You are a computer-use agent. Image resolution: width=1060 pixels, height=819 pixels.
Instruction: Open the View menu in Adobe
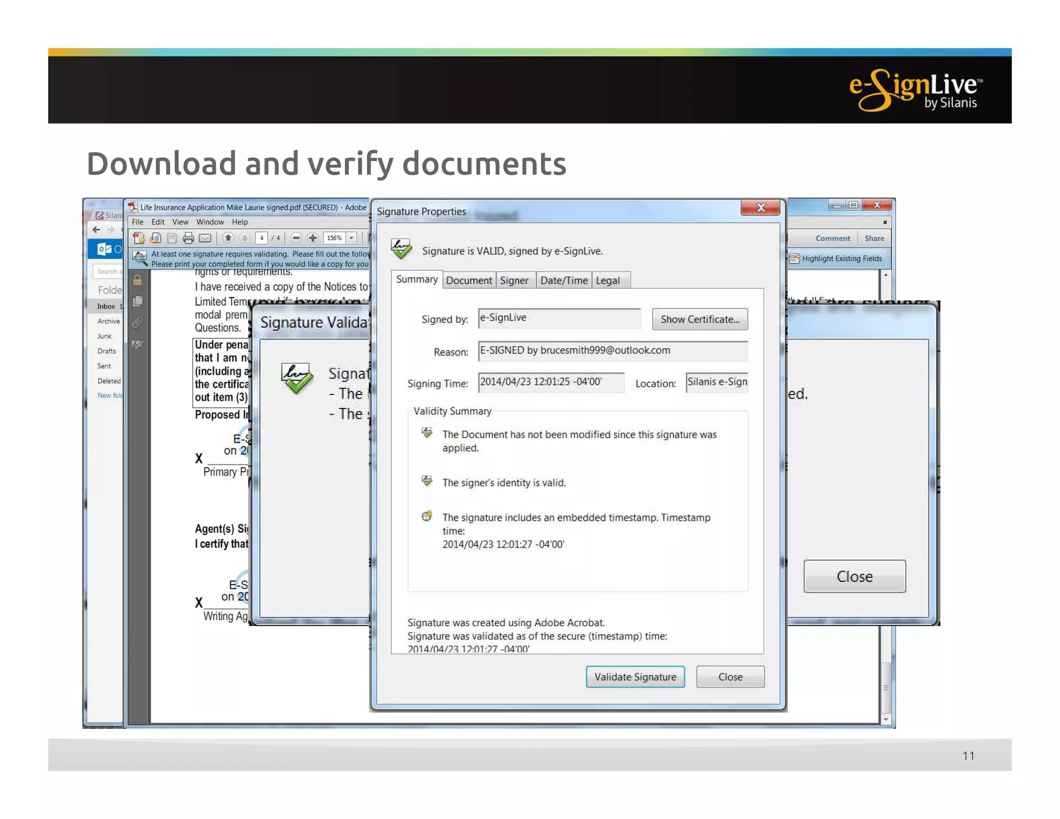pos(180,222)
